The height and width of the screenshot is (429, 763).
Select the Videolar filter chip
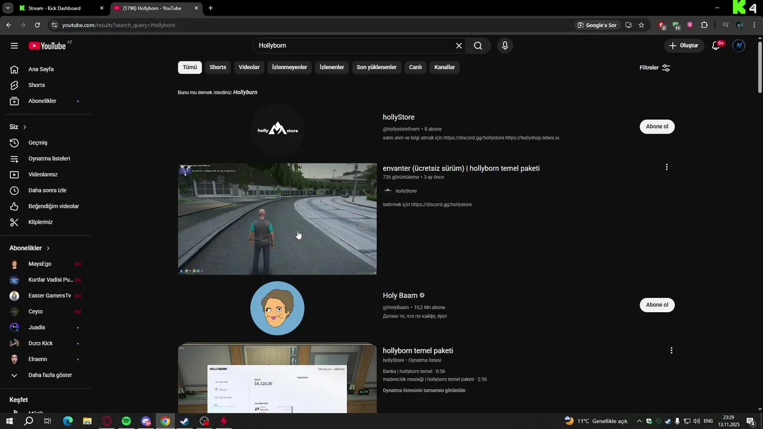(249, 67)
